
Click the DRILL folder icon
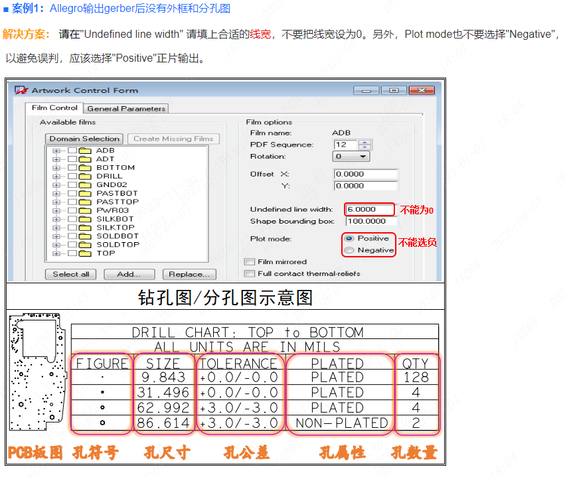coord(85,176)
